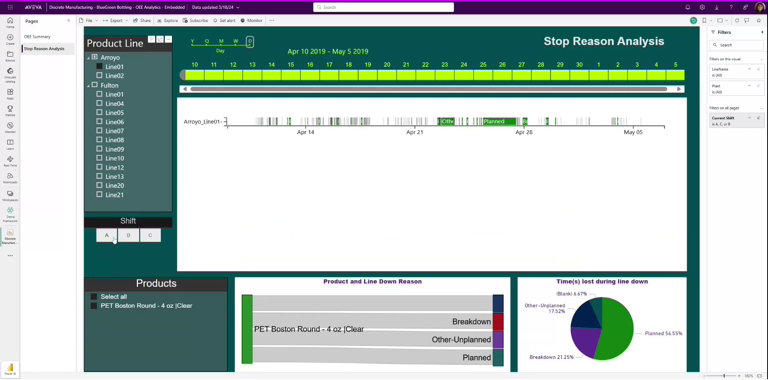Select Shift B
The width and height of the screenshot is (768, 380).
pos(128,235)
